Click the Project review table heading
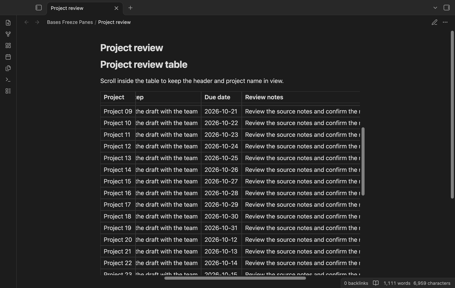This screenshot has width=455, height=288. click(x=144, y=64)
